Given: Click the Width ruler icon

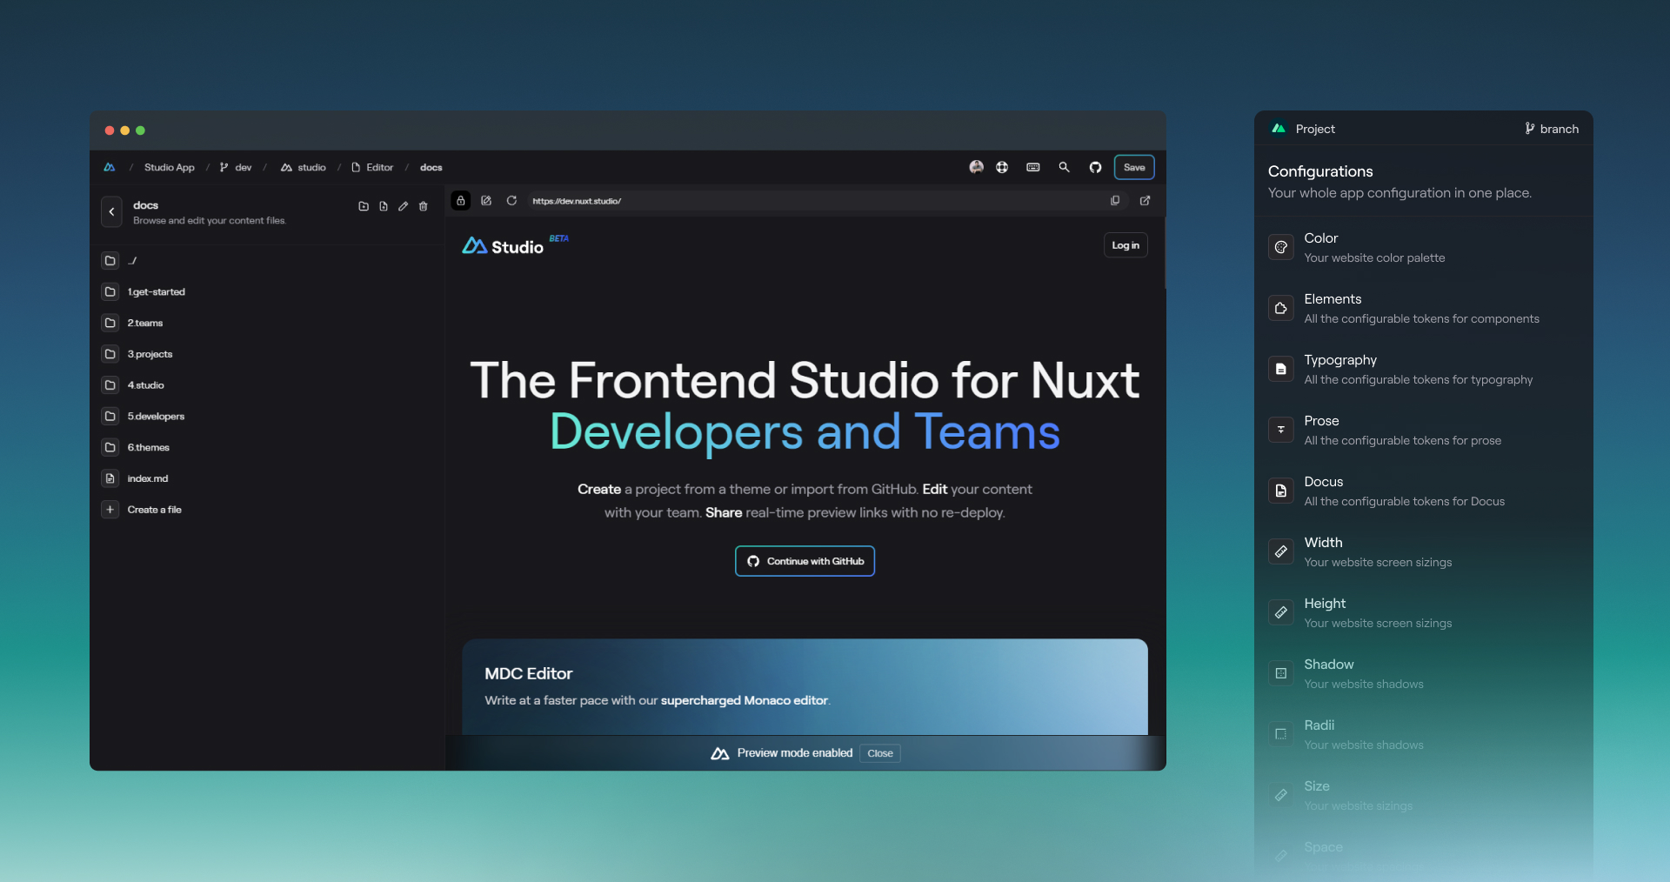Looking at the screenshot, I should [1281, 551].
